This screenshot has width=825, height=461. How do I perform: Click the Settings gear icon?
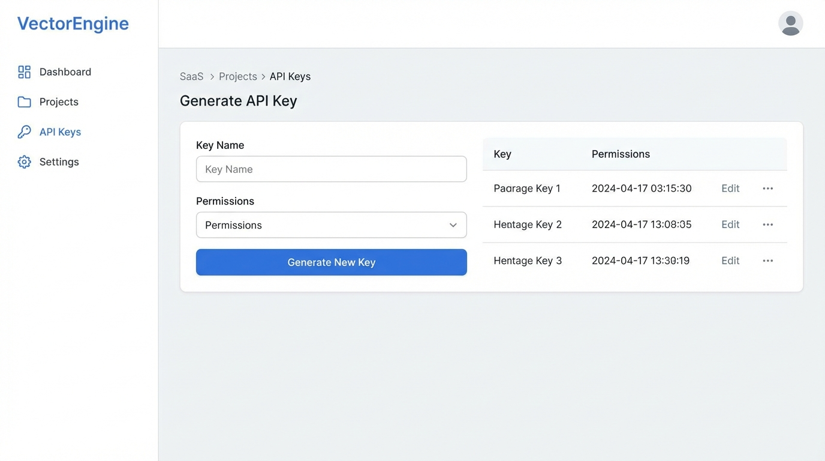pos(24,162)
